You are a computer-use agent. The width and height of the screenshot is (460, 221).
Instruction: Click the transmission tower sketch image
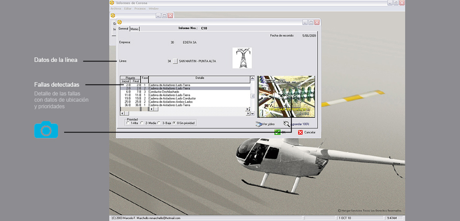(242, 58)
